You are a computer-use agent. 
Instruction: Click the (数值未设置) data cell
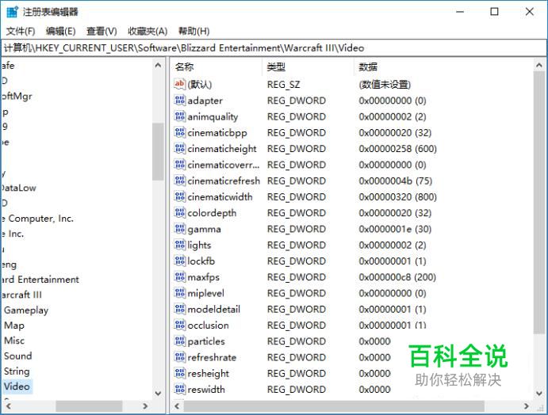(x=385, y=85)
